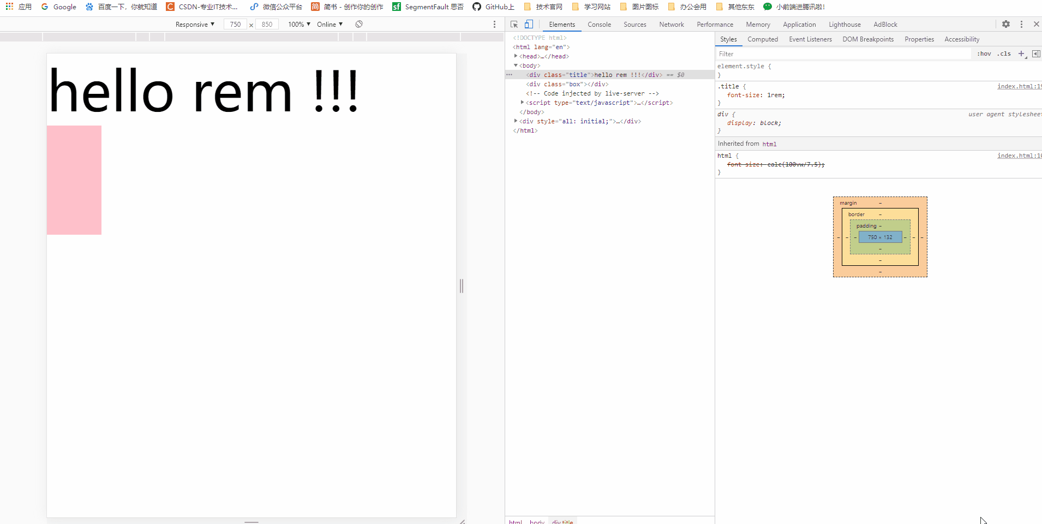Switch to the Performance tab
The width and height of the screenshot is (1042, 524).
click(715, 25)
